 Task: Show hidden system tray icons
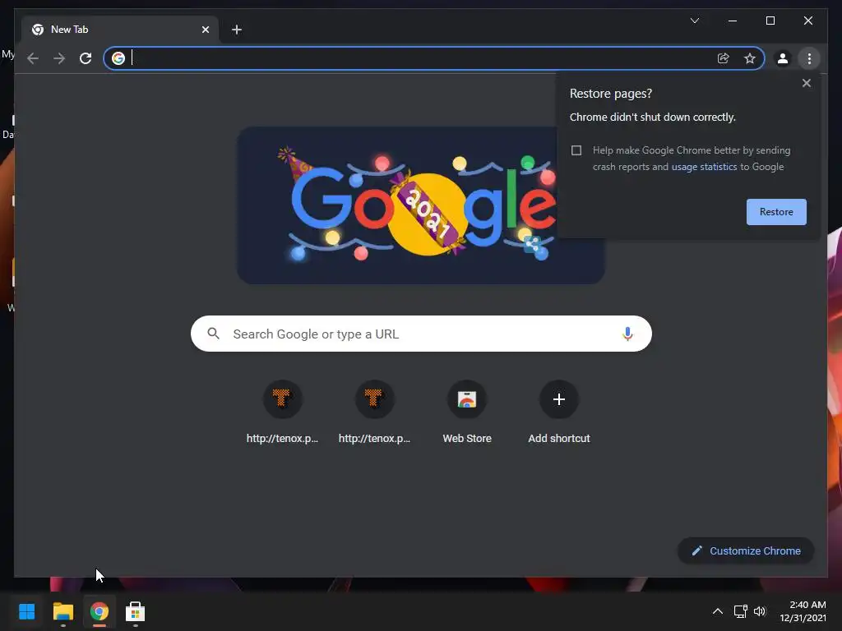click(x=717, y=611)
